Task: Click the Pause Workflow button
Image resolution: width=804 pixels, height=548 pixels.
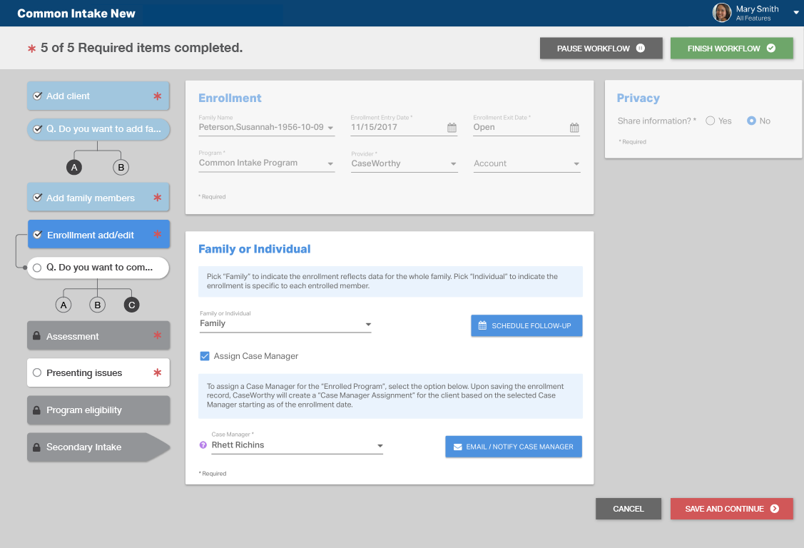Action: pyautogui.click(x=601, y=49)
